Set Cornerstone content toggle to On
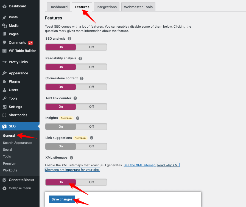The height and width of the screenshot is (207, 246). point(61,87)
